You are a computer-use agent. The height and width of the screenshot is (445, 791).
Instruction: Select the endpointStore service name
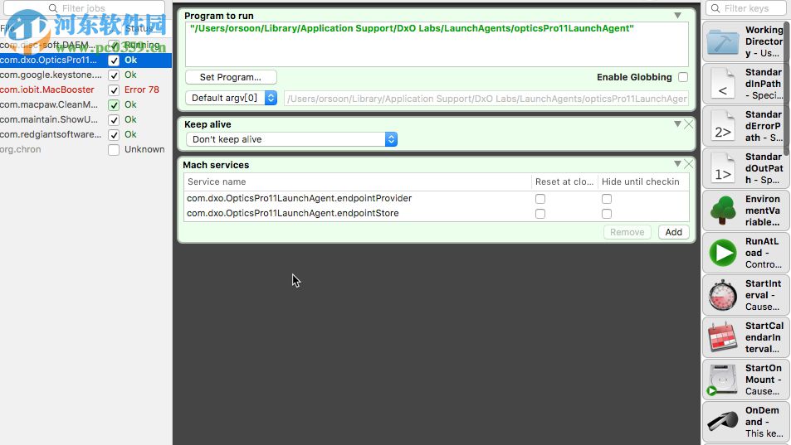coord(293,214)
